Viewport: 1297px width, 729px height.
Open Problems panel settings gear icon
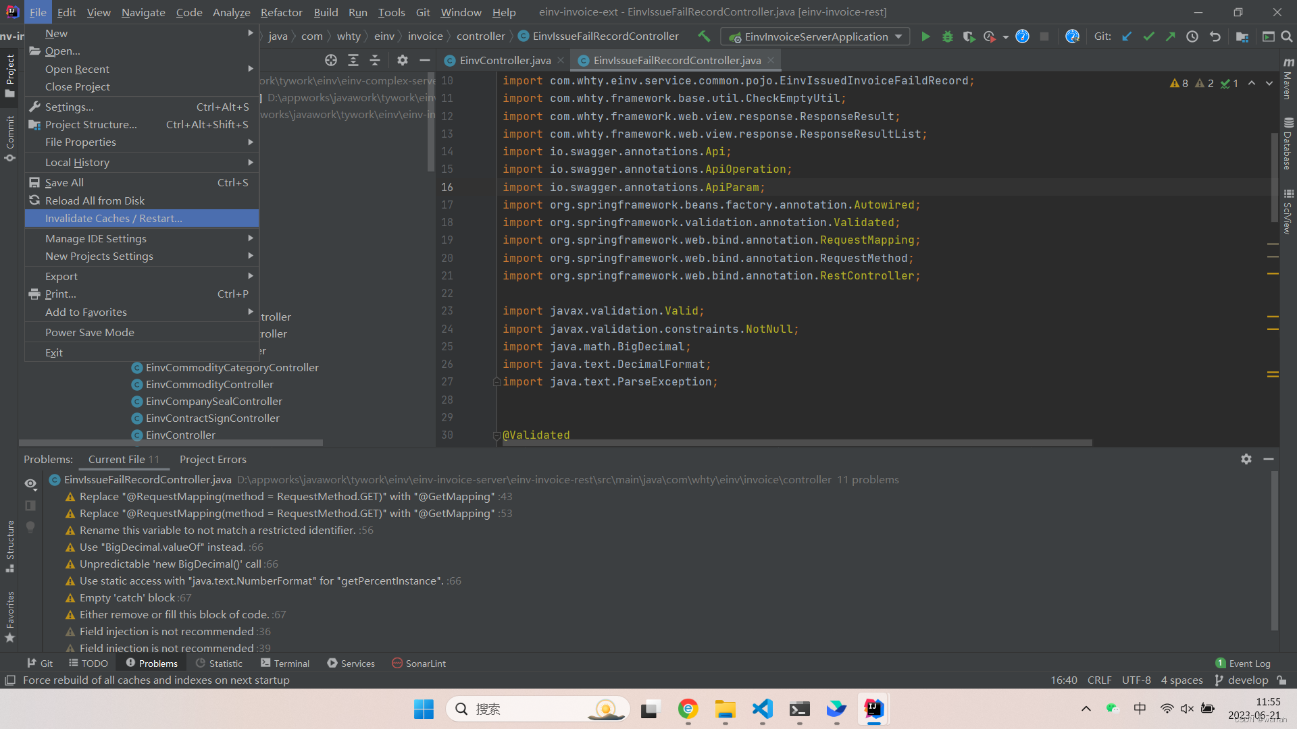click(1246, 459)
